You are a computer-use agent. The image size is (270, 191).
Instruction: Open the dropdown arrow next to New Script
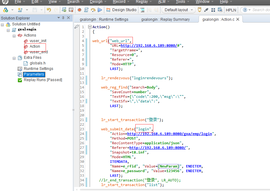(27, 10)
